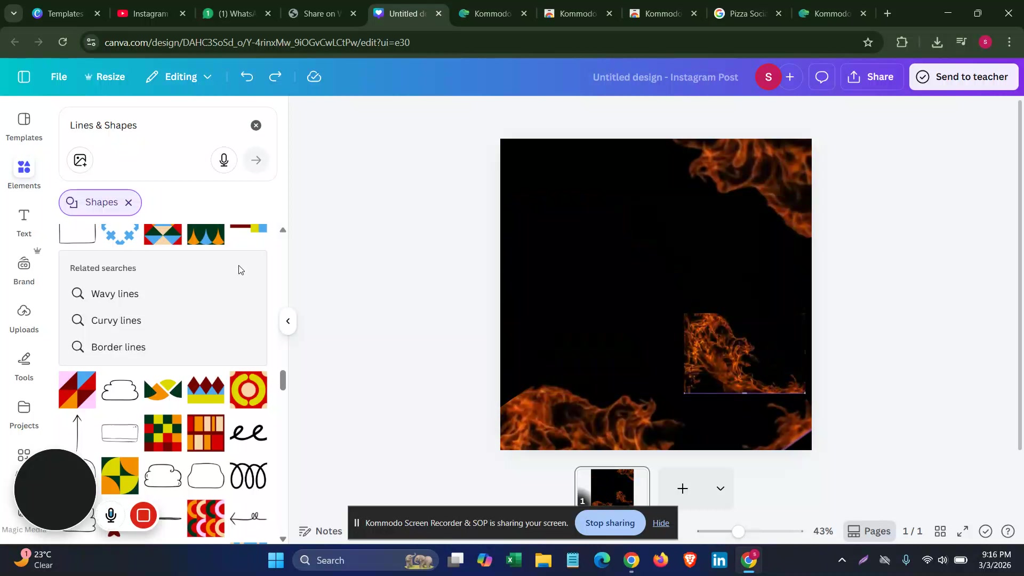Remove the Shapes filter chip
Screen dimensions: 1024x576
click(129, 203)
